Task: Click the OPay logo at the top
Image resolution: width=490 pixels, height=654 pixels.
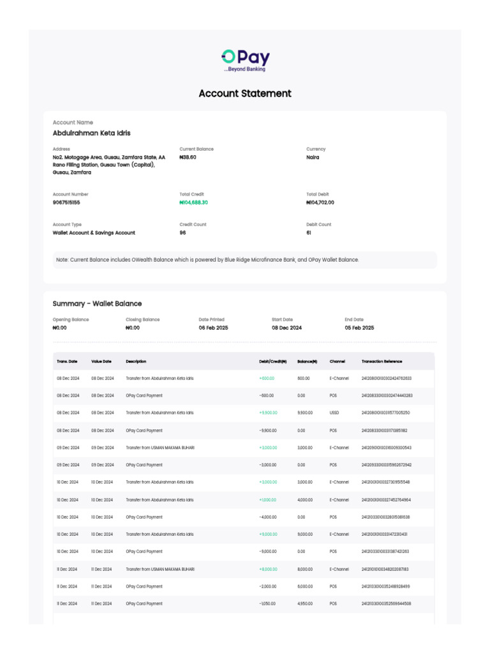Action: point(245,60)
